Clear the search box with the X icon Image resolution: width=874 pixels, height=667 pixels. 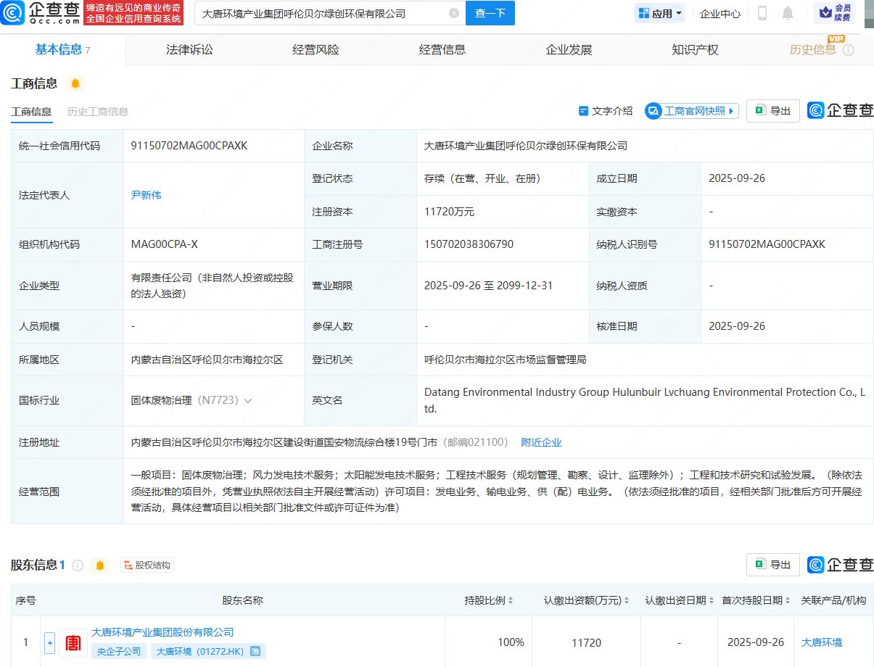(x=454, y=13)
